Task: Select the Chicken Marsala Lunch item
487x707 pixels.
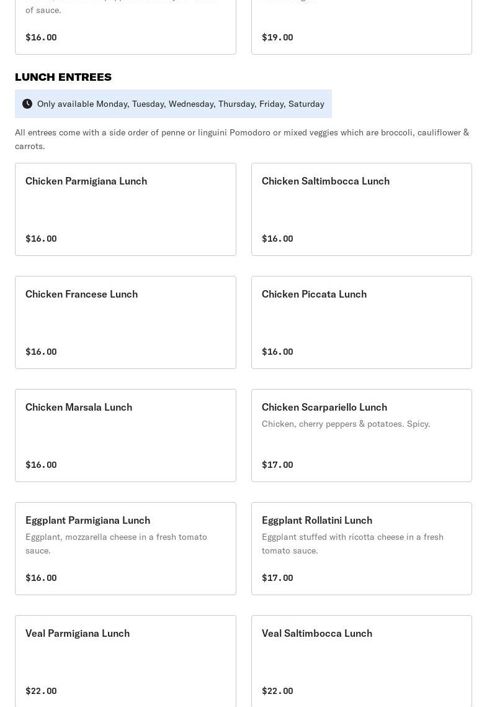Action: point(125,435)
